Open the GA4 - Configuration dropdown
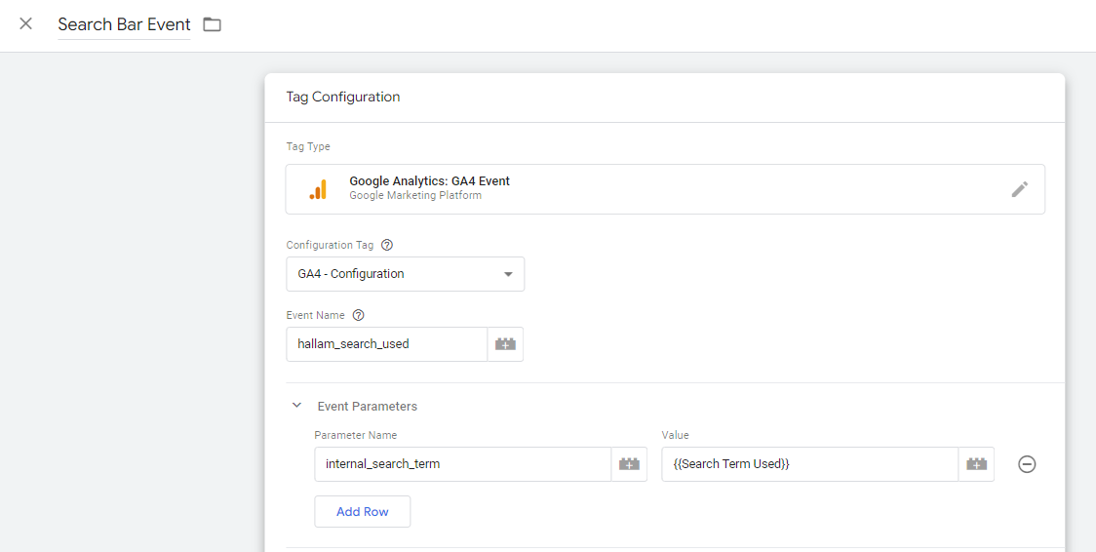This screenshot has height=552, width=1096. (406, 274)
